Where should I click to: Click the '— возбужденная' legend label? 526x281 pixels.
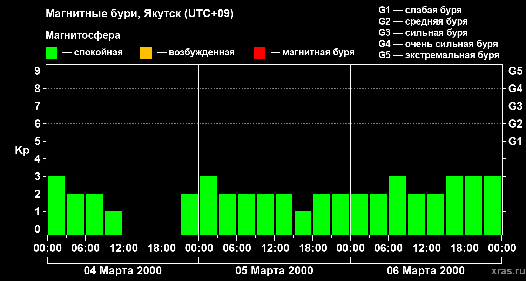point(196,53)
